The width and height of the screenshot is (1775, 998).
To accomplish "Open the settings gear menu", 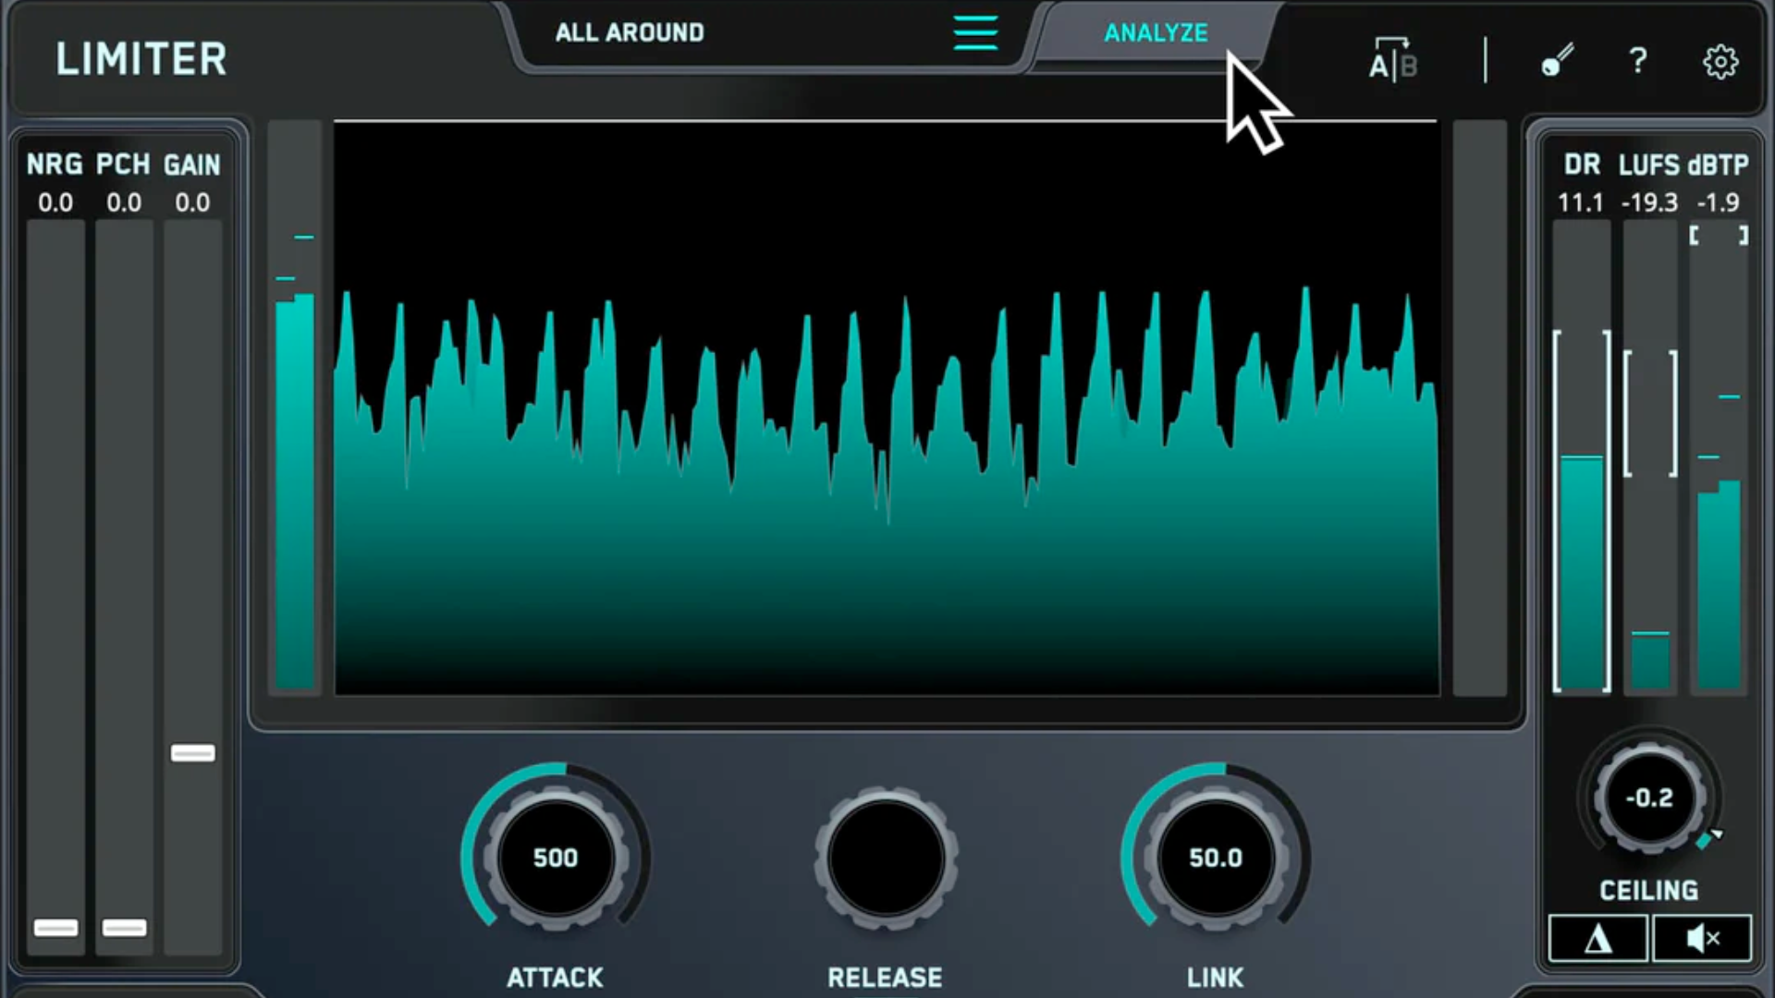I will pyautogui.click(x=1720, y=61).
